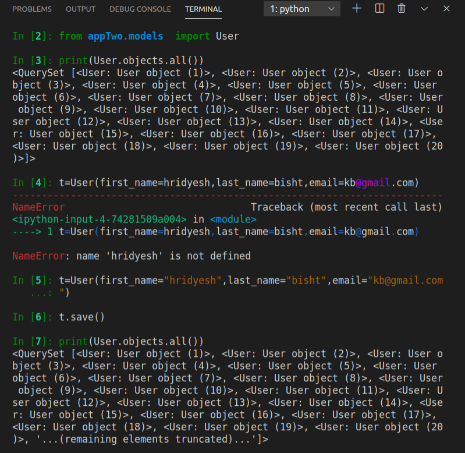Click the ipython-input-4-74281509a004 traceback reference

[99, 220]
